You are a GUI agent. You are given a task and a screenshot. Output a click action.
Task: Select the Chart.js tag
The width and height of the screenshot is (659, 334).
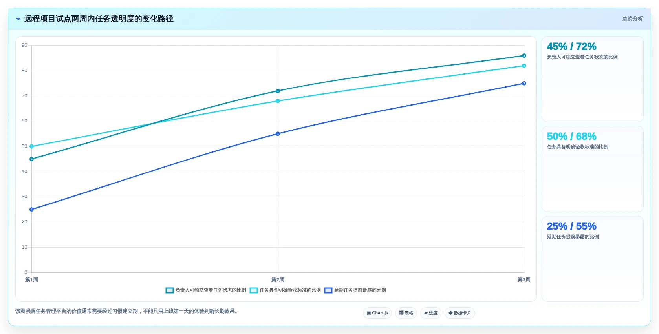coord(377,313)
